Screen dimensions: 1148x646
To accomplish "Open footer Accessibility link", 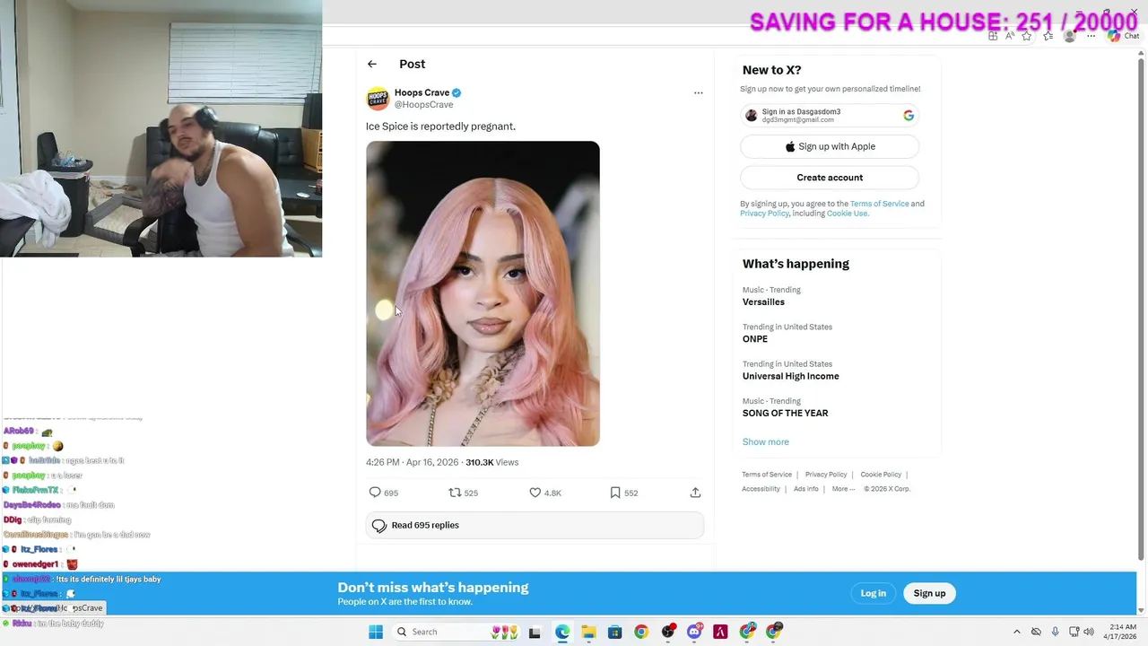I will pos(761,489).
